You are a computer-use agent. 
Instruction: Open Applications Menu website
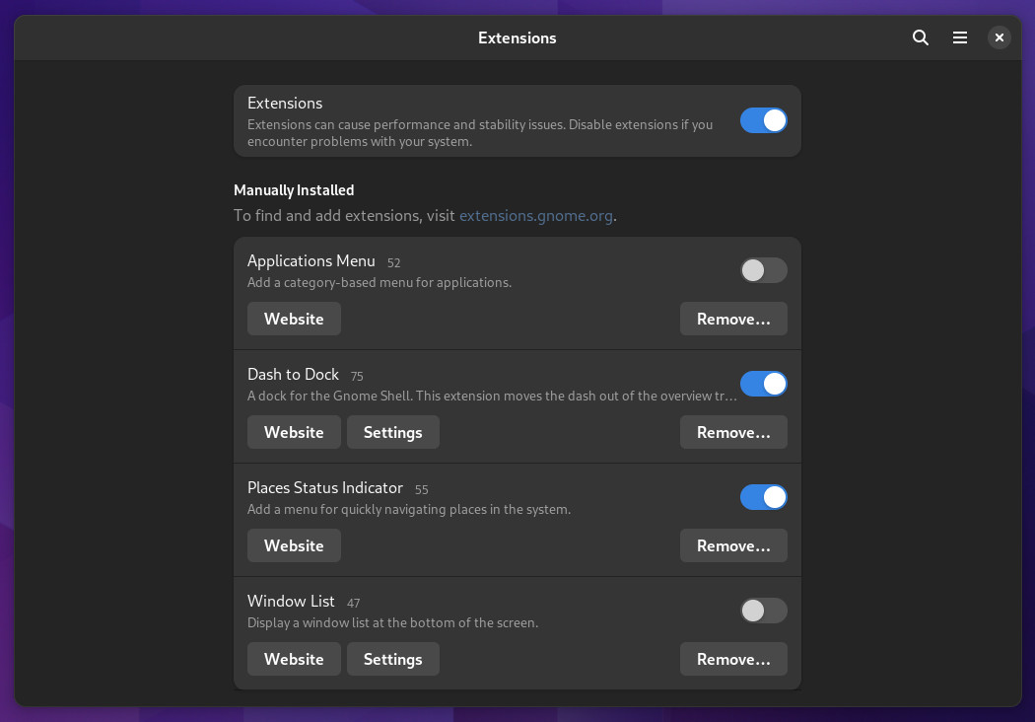294,319
